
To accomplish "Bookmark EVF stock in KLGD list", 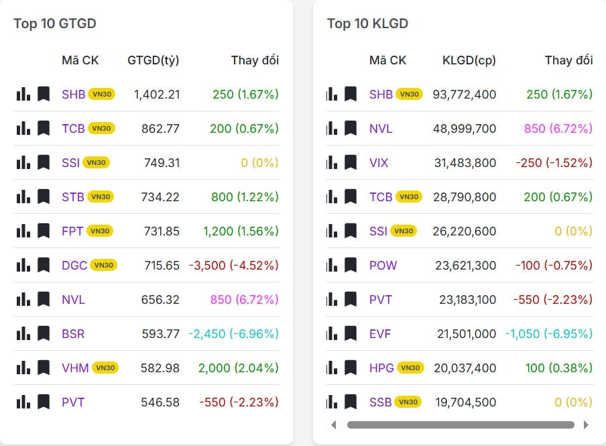I will point(351,333).
